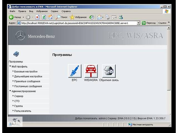Collapse the Мой профиль section

pos(10,66)
